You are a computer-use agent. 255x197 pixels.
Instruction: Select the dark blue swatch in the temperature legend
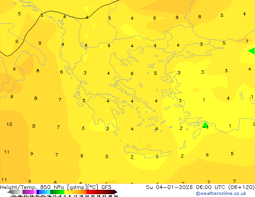click(x=38, y=192)
